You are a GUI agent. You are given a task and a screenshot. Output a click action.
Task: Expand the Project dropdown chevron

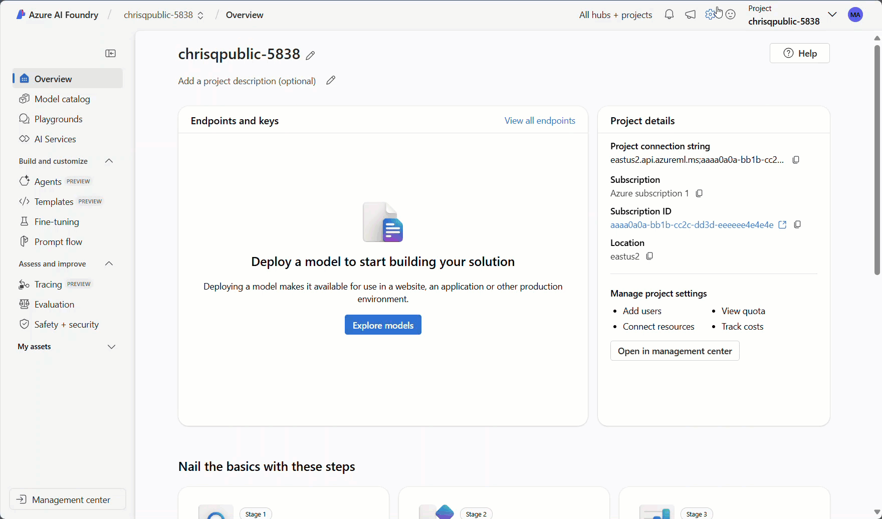click(832, 15)
